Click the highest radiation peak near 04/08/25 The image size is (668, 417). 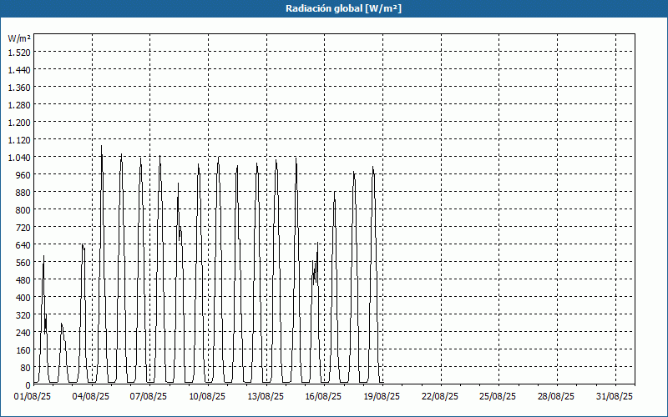pyautogui.click(x=101, y=146)
